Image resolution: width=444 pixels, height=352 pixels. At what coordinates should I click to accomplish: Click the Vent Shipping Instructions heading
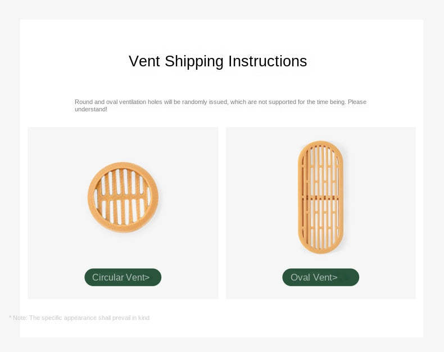pos(218,61)
